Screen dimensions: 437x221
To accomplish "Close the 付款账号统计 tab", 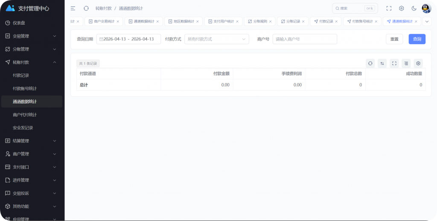I will [x=376, y=21].
